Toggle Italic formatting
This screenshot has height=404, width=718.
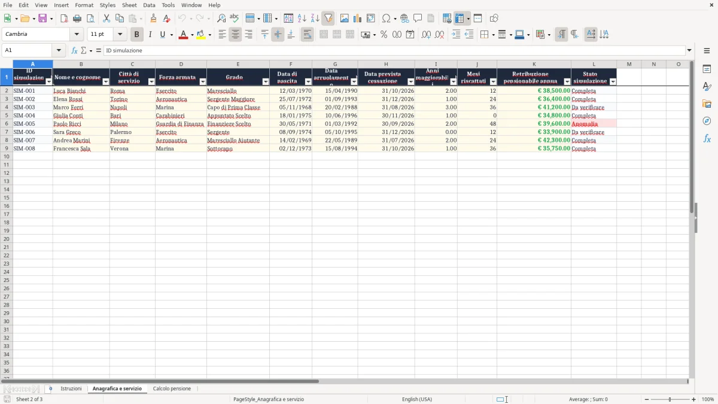click(150, 35)
